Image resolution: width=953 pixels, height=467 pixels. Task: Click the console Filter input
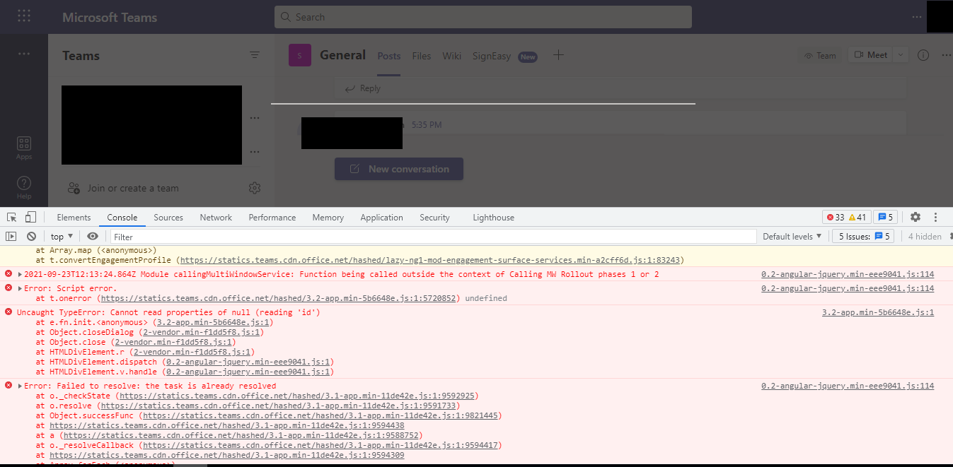[x=433, y=237]
